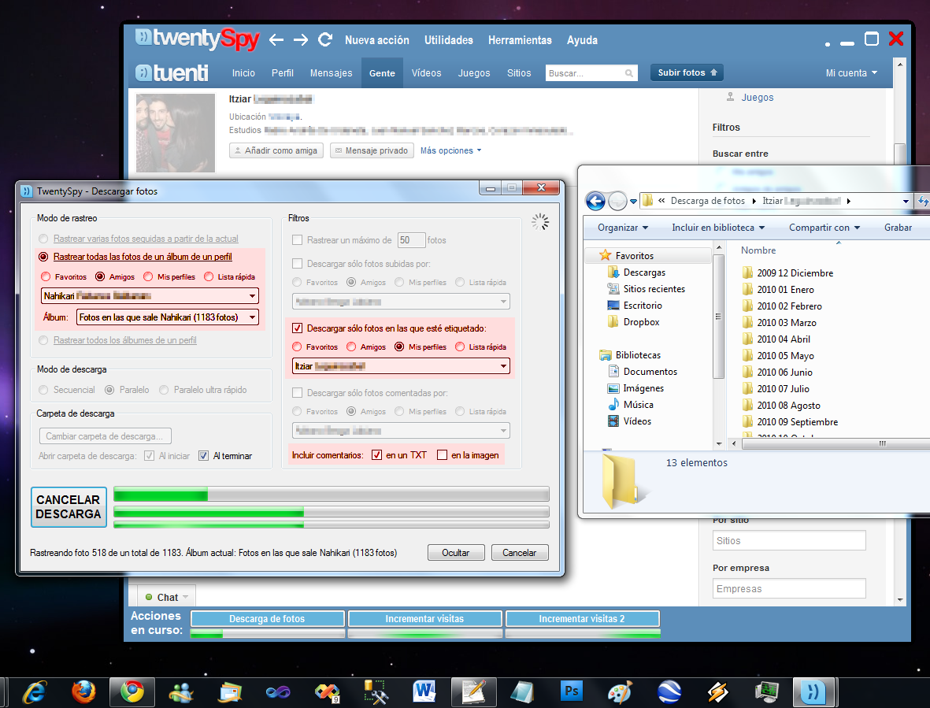Open Microsoft Word from the taskbar
Image resolution: width=930 pixels, height=708 pixels.
click(424, 692)
